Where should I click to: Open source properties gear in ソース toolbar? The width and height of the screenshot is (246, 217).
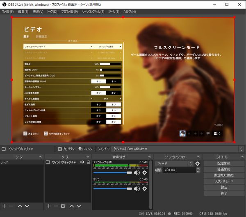pyautogui.click(x=63, y=206)
